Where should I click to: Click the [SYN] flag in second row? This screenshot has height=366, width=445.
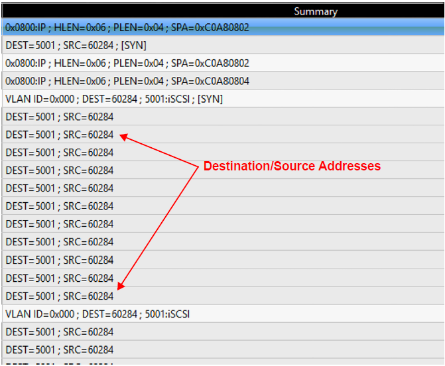134,45
